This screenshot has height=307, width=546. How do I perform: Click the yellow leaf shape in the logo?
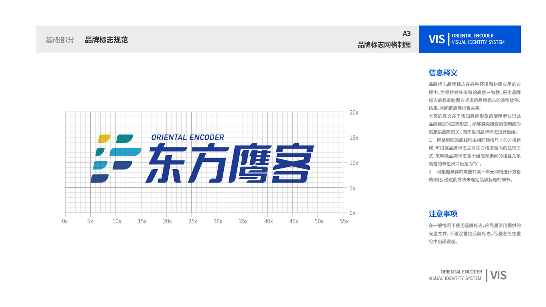104,139
